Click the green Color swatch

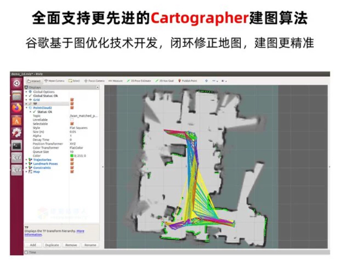[x=72, y=156]
